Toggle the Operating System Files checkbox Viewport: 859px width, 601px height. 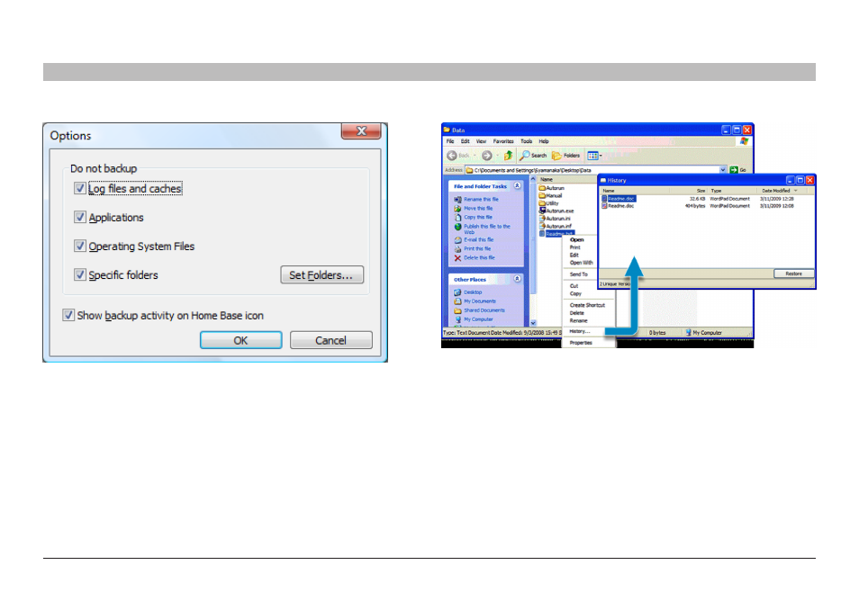pyautogui.click(x=80, y=247)
